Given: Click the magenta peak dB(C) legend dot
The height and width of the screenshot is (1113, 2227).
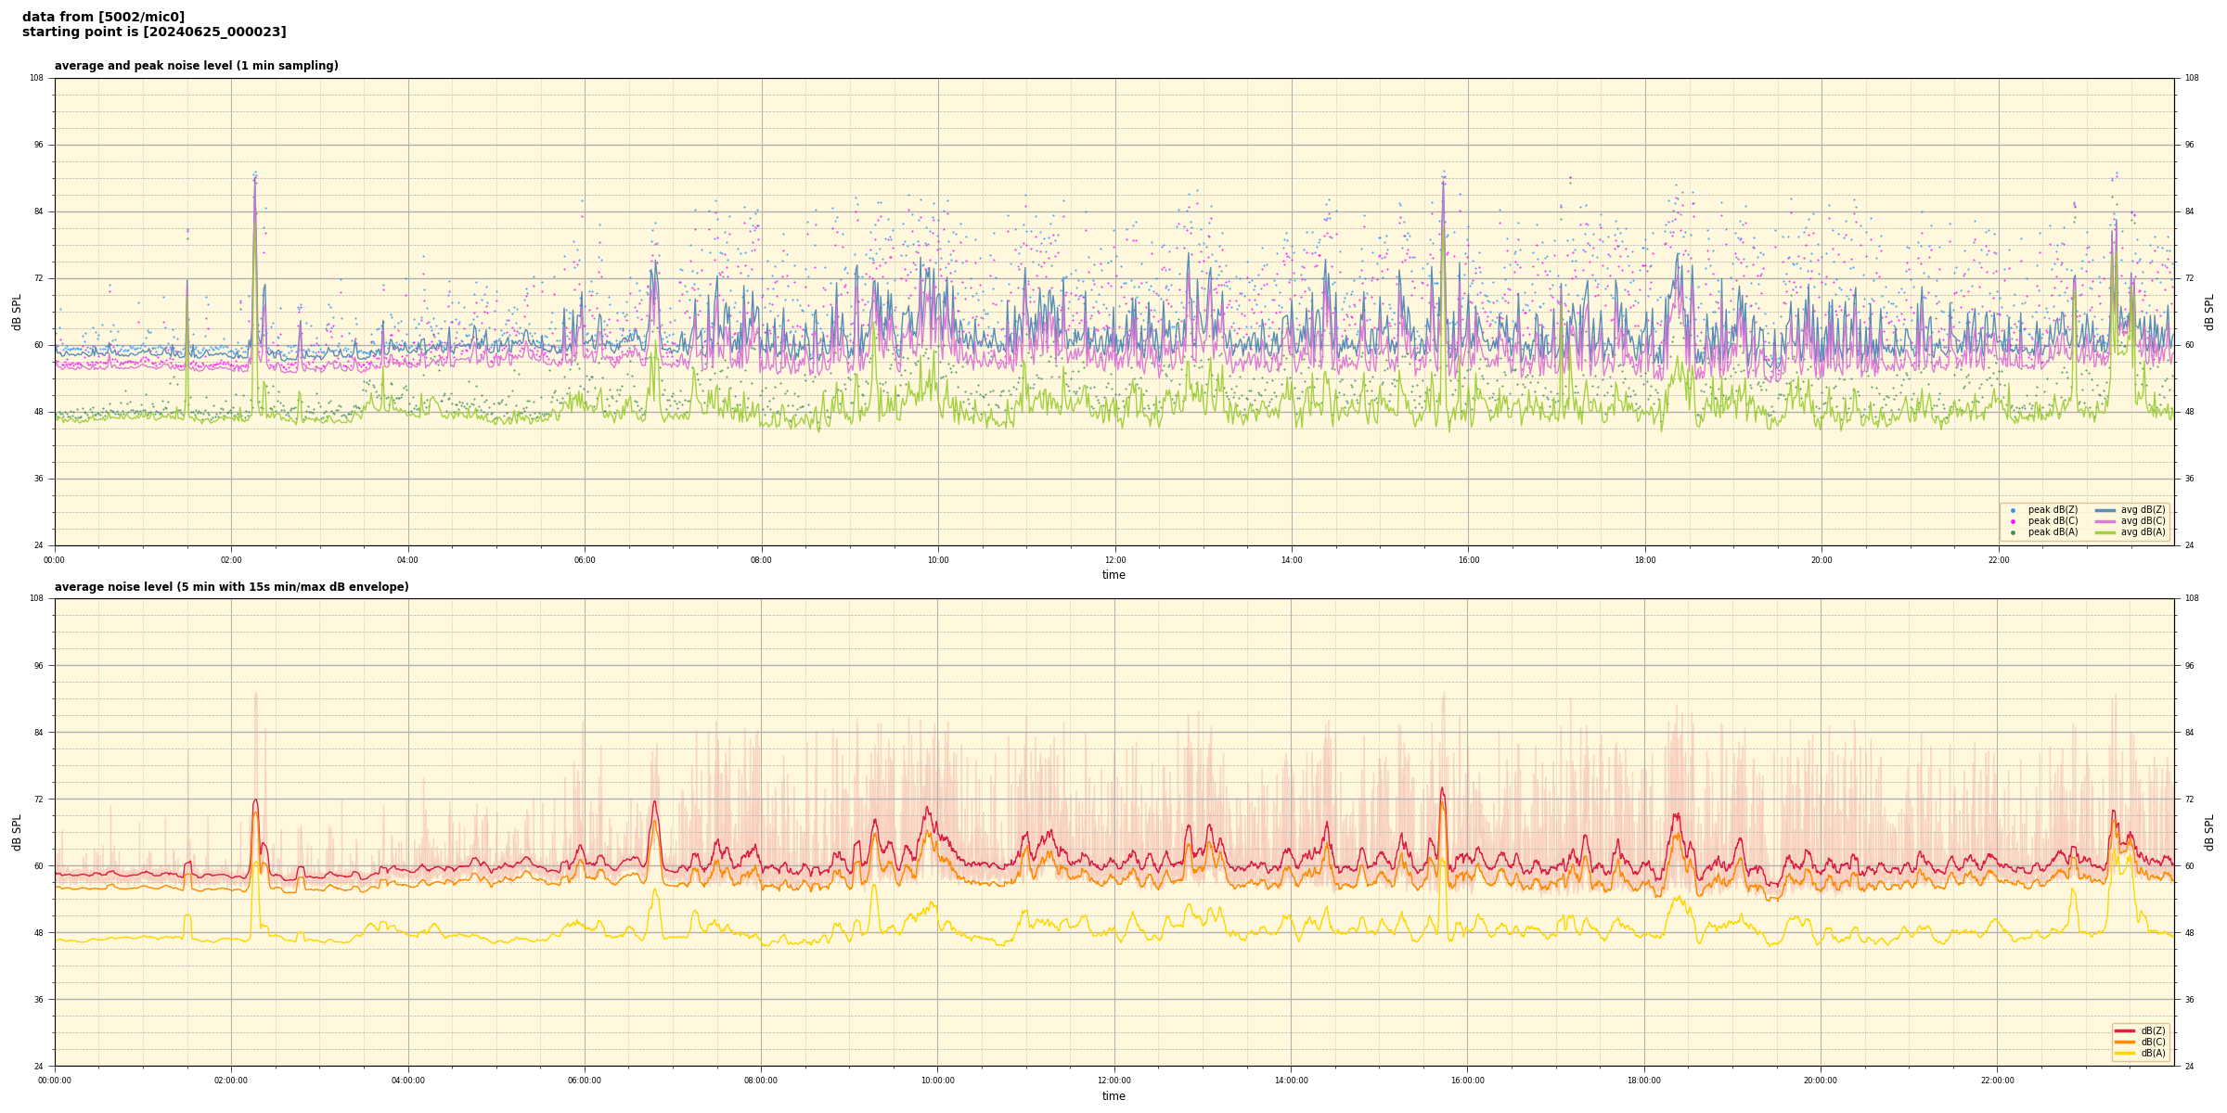Looking at the screenshot, I should pyautogui.click(x=2013, y=521).
